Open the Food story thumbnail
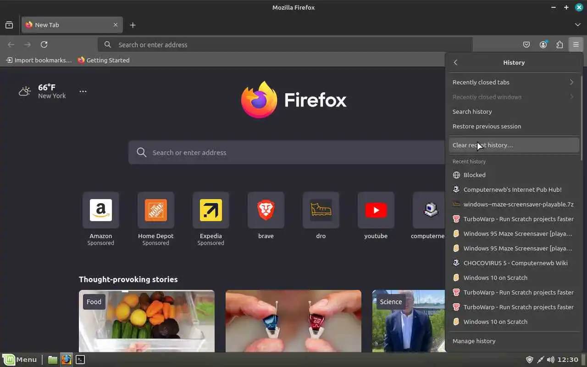 147,321
